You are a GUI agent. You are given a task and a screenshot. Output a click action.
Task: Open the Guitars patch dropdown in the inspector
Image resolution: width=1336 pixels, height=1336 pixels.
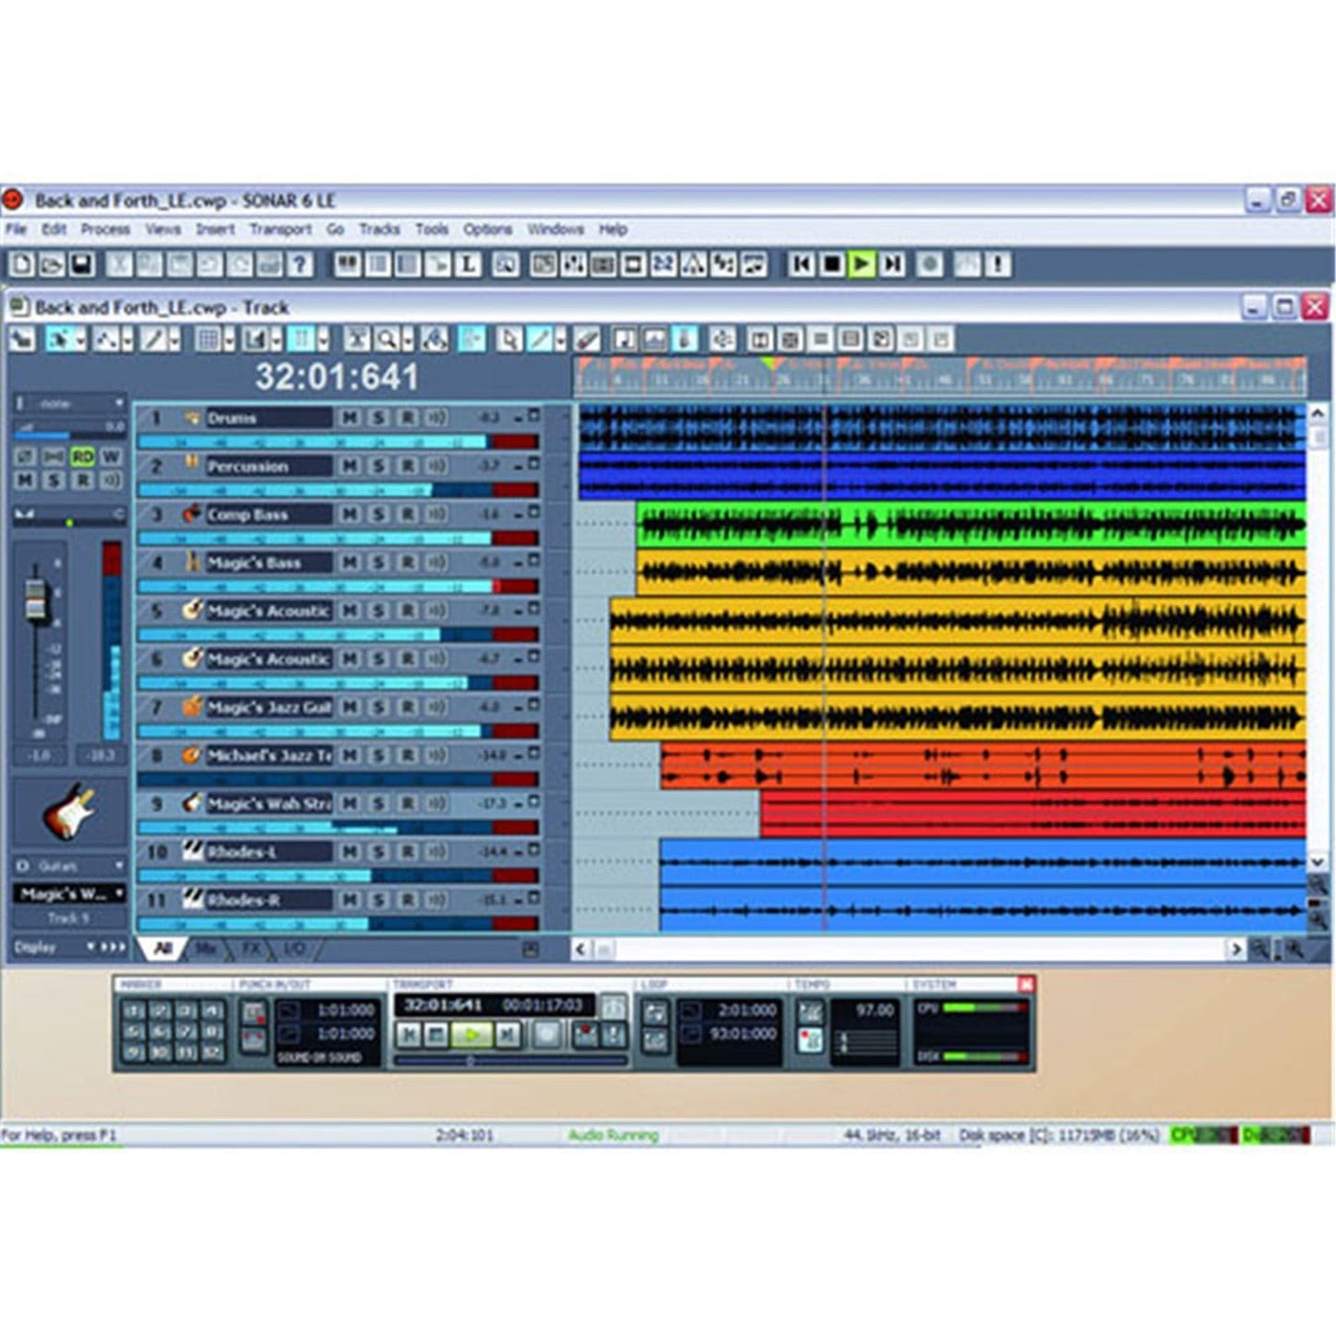(x=119, y=865)
